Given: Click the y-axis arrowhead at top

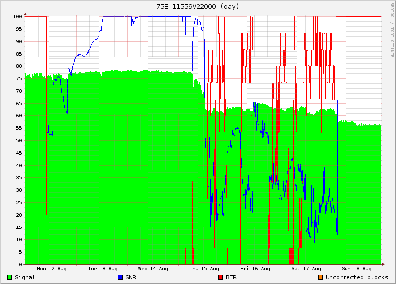Looking at the screenshot, I should [25, 14].
